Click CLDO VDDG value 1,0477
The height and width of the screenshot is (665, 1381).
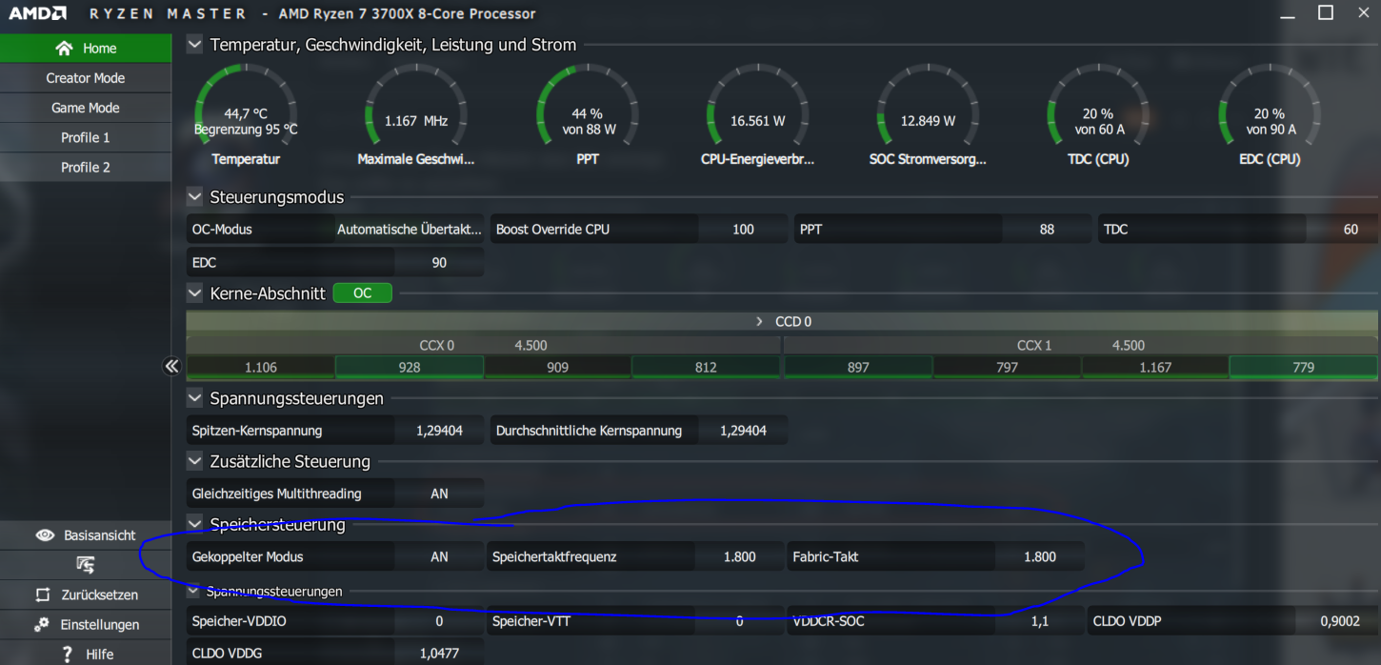pyautogui.click(x=439, y=654)
